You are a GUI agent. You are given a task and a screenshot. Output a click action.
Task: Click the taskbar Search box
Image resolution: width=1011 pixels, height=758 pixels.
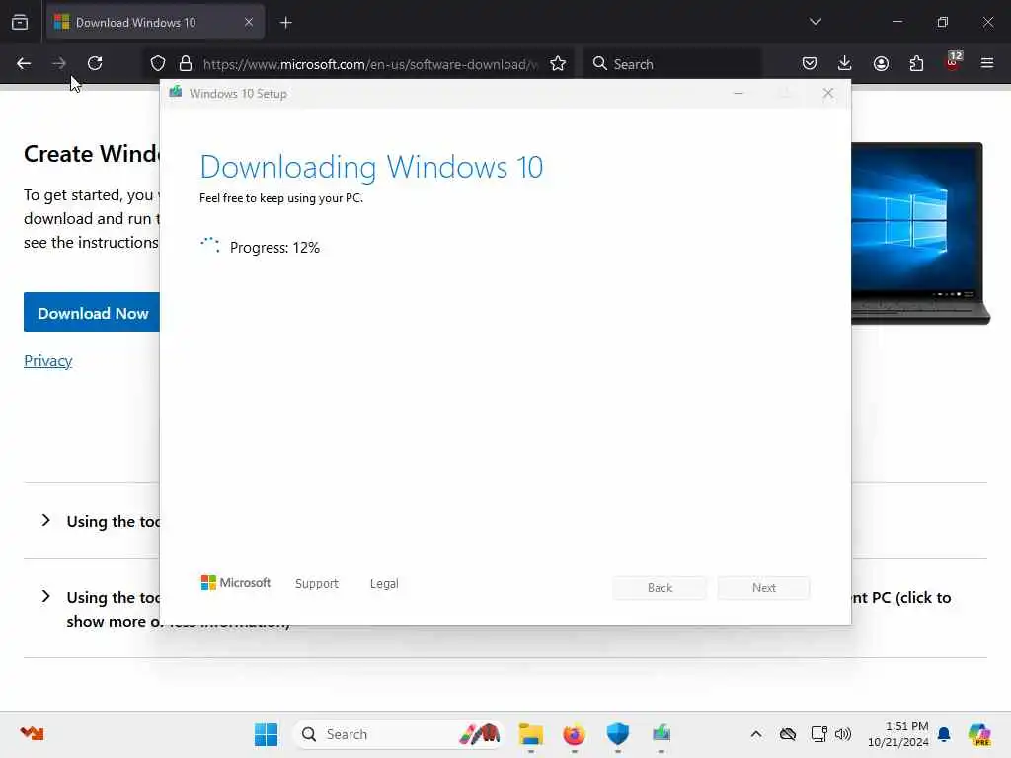click(398, 734)
